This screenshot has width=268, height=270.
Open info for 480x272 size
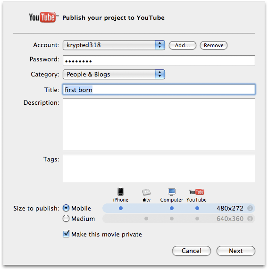(250, 208)
